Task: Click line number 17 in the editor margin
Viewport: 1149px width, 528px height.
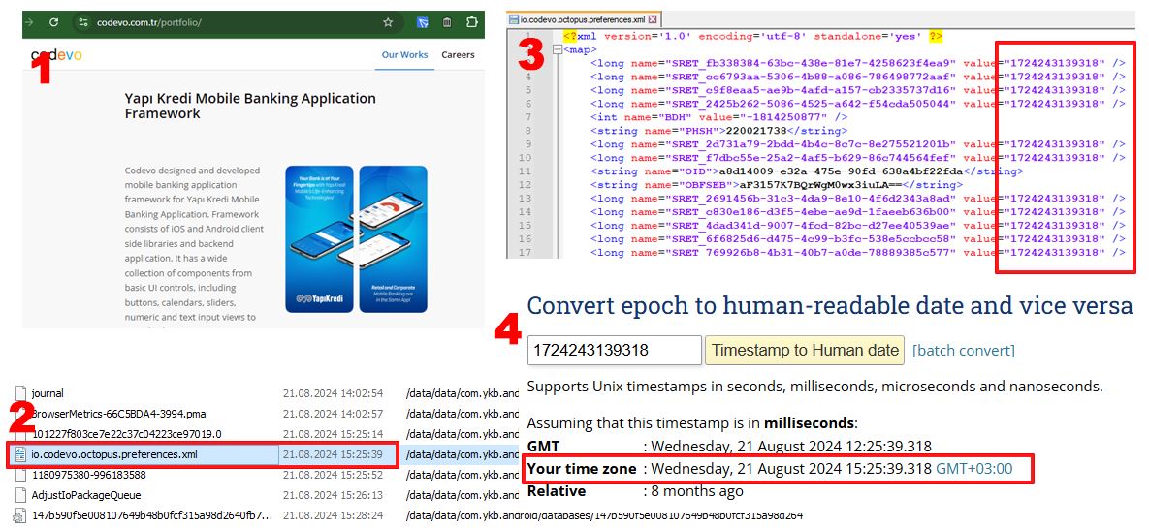Action: click(x=525, y=253)
